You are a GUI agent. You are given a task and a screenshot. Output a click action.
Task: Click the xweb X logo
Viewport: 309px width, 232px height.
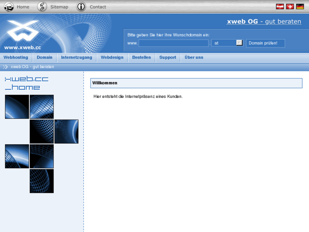pyautogui.click(x=23, y=30)
